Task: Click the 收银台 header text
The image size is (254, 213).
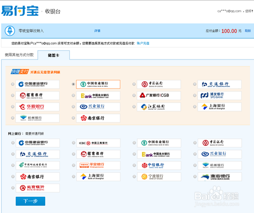Action: click(53, 11)
